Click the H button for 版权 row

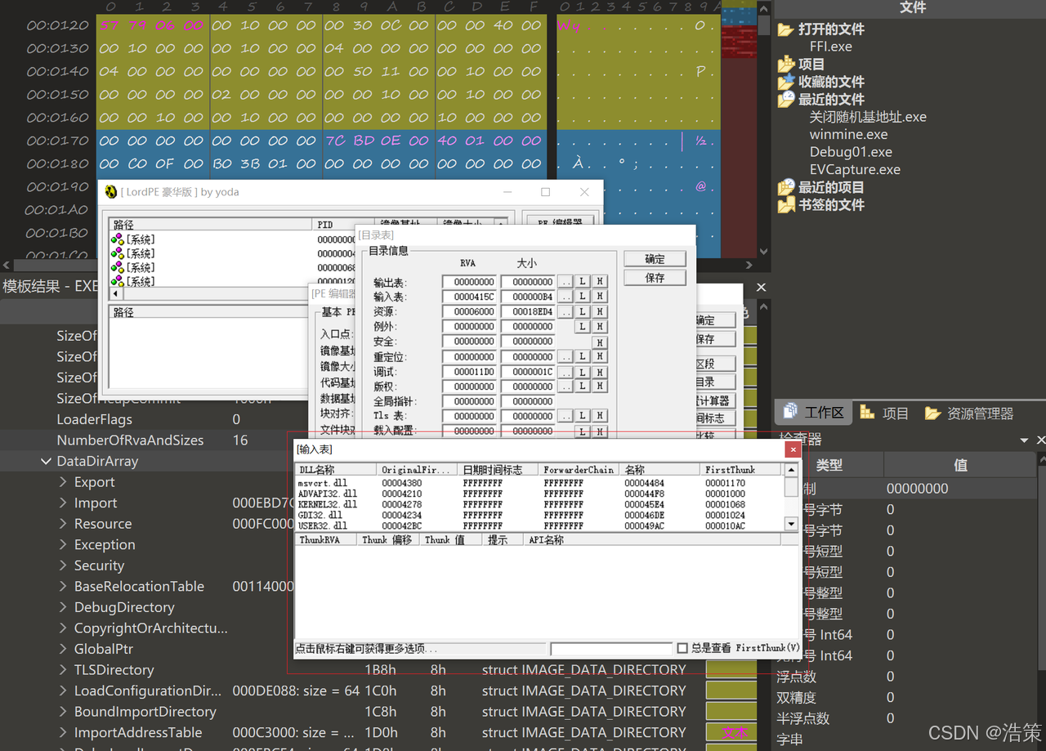click(600, 387)
